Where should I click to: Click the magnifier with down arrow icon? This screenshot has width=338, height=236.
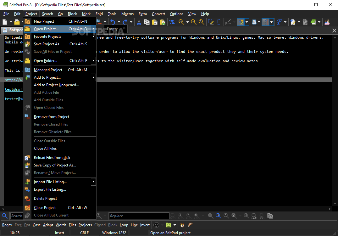[194, 22]
